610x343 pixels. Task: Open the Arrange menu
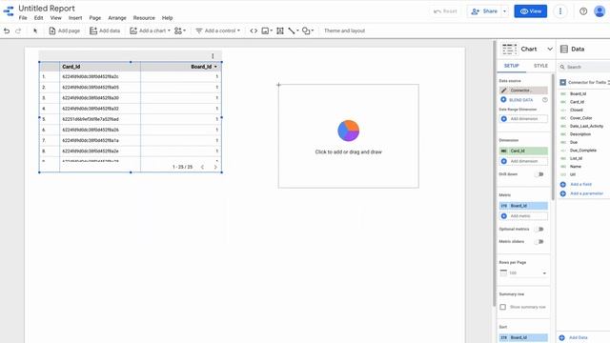click(x=117, y=18)
